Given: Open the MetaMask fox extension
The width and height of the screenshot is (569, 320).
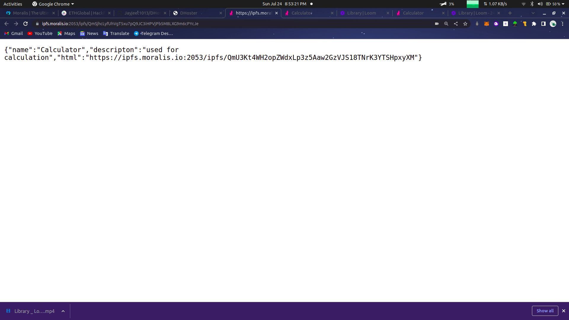Looking at the screenshot, I should pyautogui.click(x=487, y=24).
